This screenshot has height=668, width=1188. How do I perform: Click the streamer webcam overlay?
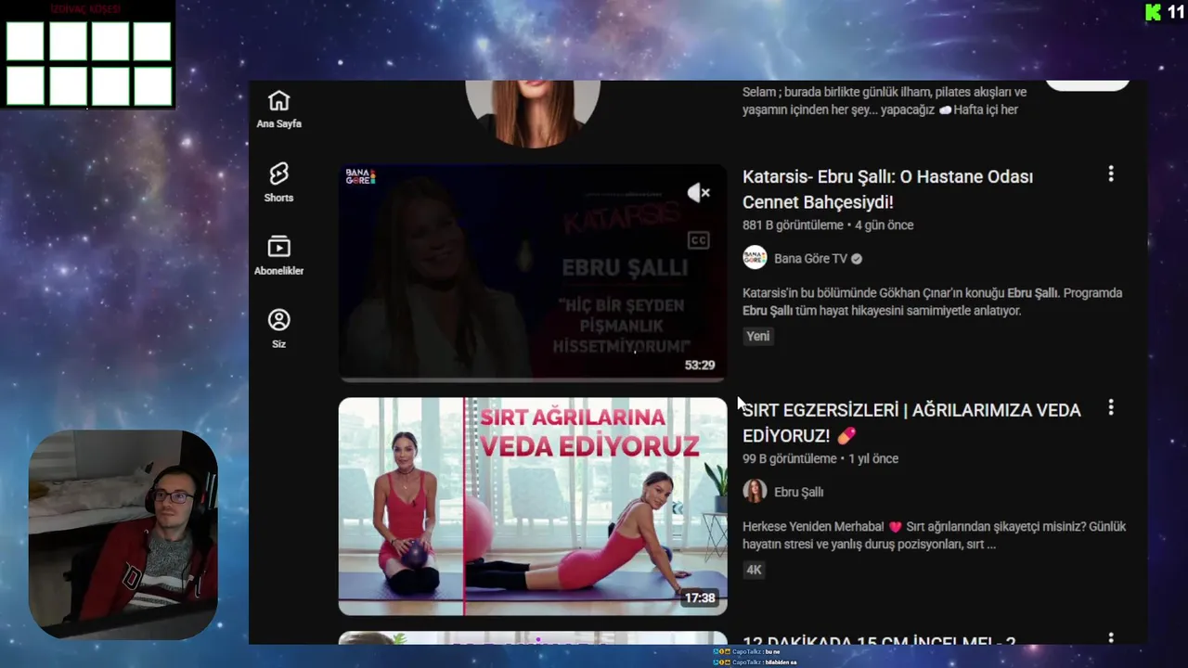[123, 534]
